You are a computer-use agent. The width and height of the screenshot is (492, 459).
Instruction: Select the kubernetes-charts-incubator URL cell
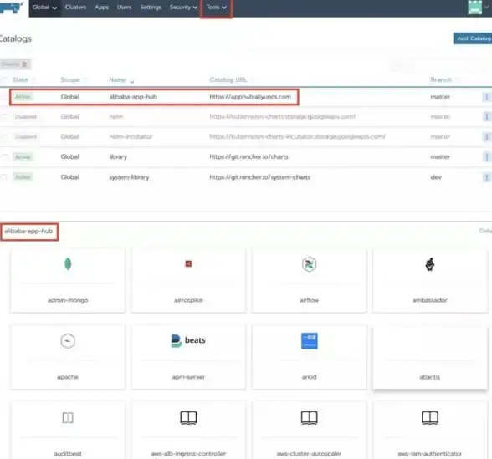tap(297, 137)
